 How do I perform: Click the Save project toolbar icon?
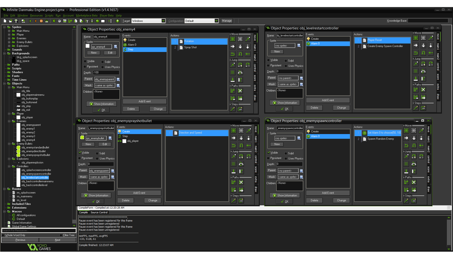click(x=16, y=21)
